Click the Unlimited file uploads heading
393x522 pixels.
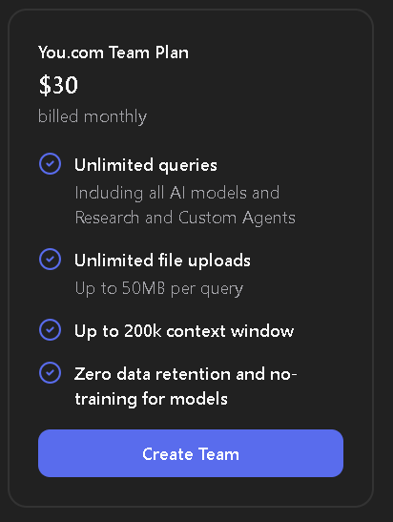click(x=162, y=261)
